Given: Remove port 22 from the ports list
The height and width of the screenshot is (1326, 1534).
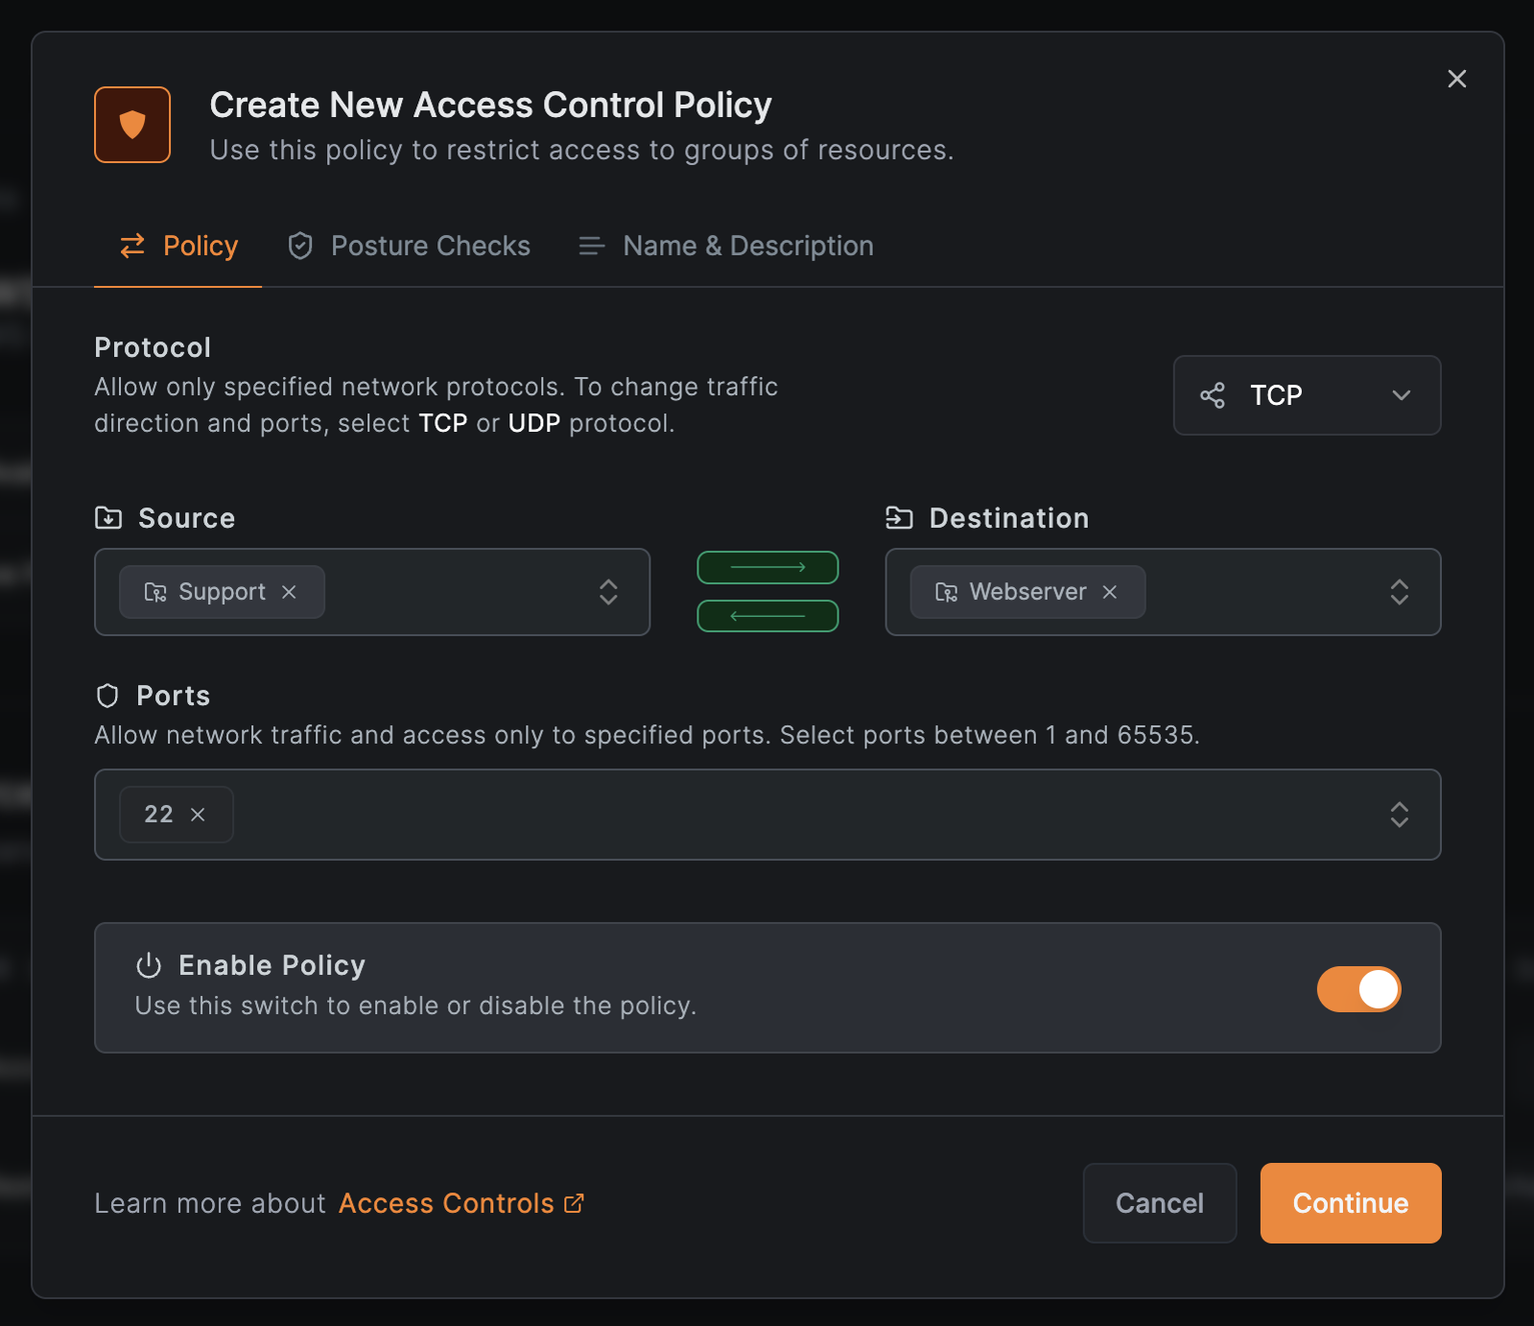Looking at the screenshot, I should click(x=198, y=815).
